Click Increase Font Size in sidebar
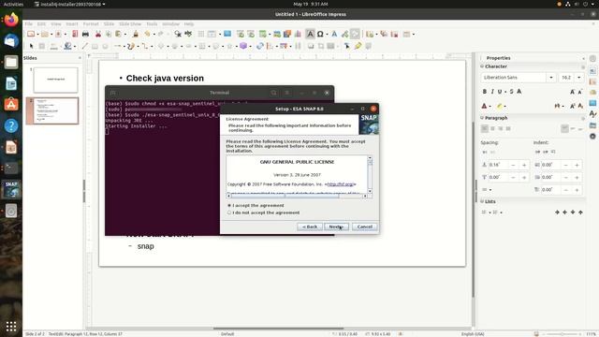599x337 pixels. [x=572, y=92]
